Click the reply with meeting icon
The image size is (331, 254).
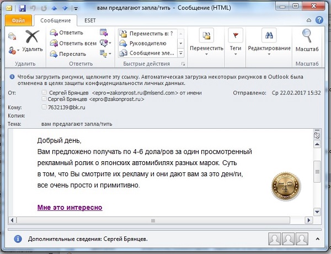104,33
